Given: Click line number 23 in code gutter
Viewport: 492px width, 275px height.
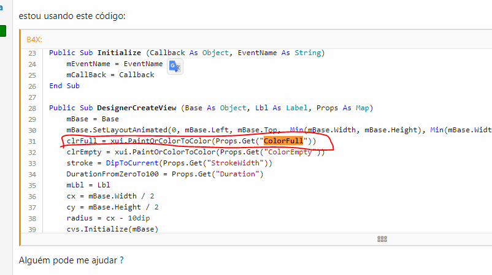Looking at the screenshot, I should tap(33, 53).
